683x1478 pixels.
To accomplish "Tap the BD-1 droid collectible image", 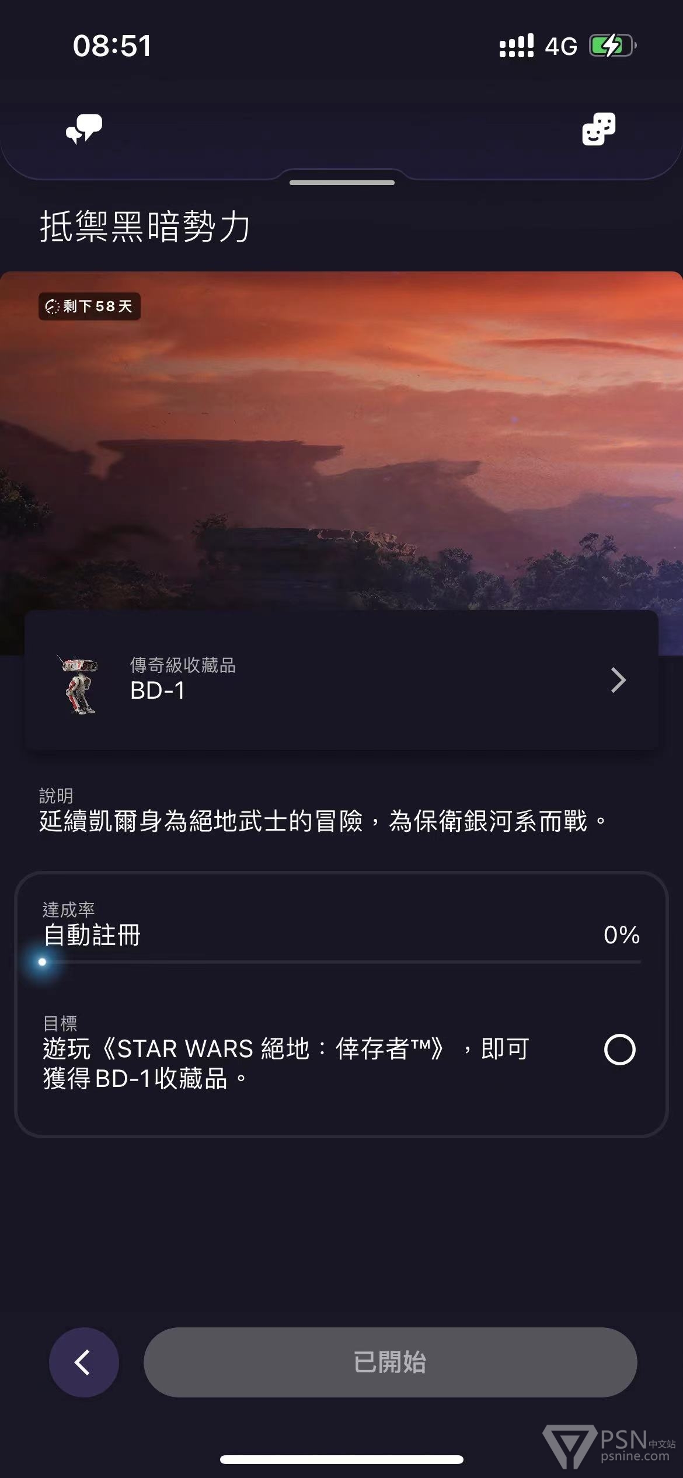I will tap(78, 684).
